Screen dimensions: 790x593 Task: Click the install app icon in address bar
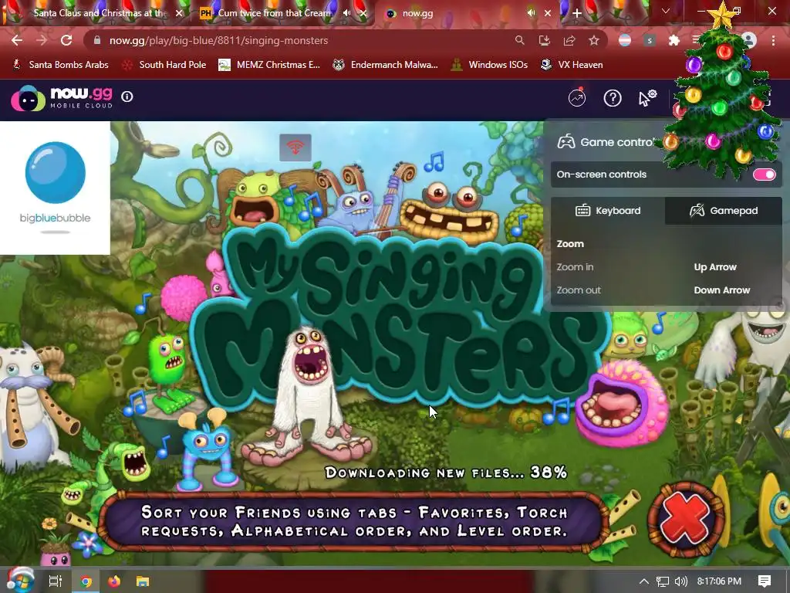[x=544, y=40]
